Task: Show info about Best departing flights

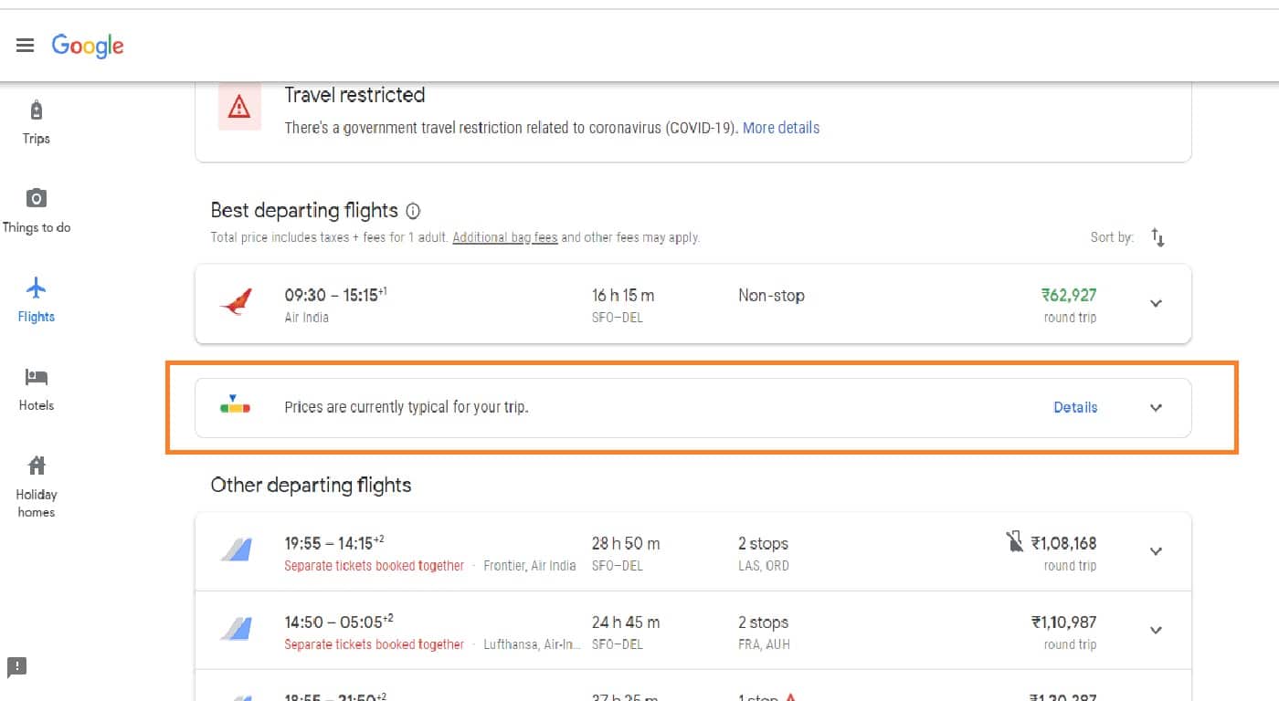Action: [x=413, y=211]
